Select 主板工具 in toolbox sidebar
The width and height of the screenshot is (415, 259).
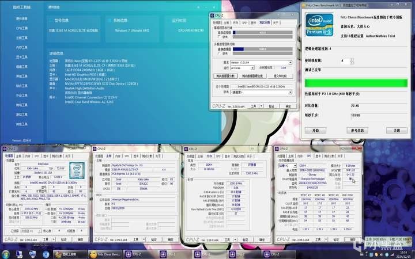pyautogui.click(x=22, y=38)
